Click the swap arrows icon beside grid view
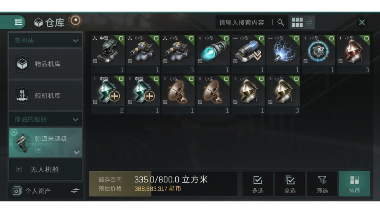This screenshot has width=380, height=213. pos(309,22)
